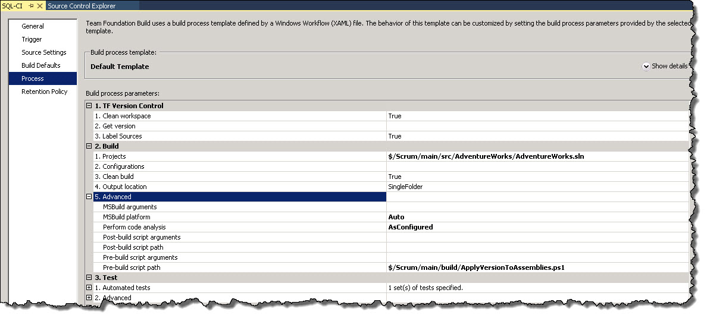This screenshot has width=707, height=318.
Task: Open the General settings page
Action: click(33, 26)
